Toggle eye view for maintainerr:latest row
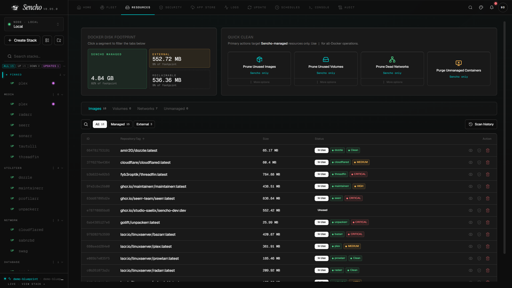The image size is (512, 288). pyautogui.click(x=471, y=186)
